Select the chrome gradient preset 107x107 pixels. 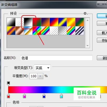[x=28, y=30]
